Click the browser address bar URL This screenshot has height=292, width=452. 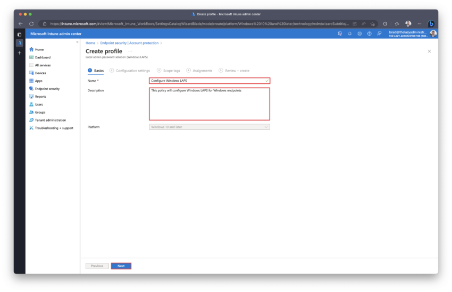(199, 23)
